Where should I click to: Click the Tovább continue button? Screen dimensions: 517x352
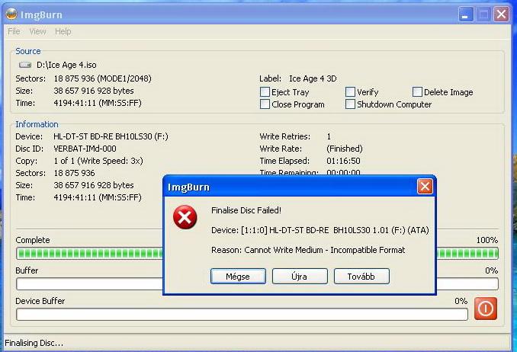point(361,277)
